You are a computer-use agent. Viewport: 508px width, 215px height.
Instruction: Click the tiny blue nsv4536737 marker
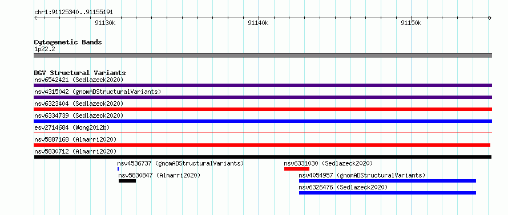(x=118, y=169)
